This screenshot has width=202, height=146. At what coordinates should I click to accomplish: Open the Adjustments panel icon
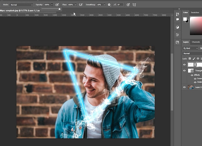coord(178,27)
